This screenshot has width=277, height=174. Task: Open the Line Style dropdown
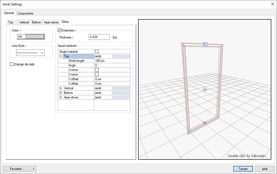pyautogui.click(x=30, y=53)
